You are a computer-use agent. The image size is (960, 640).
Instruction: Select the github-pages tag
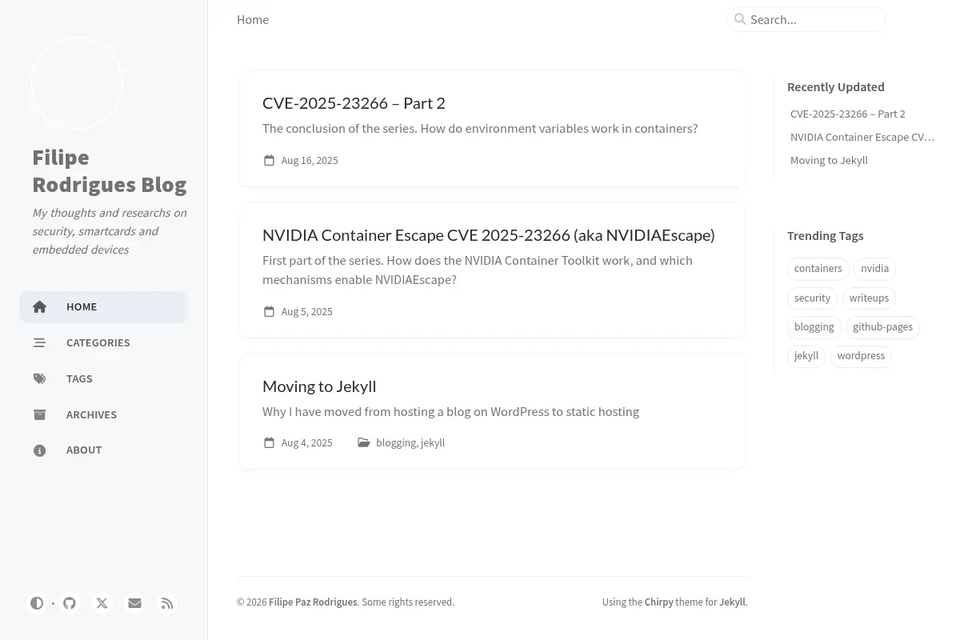pos(883,326)
